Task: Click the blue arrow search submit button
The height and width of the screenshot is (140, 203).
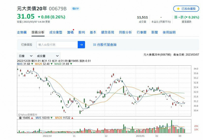Action: [x=81, y=45]
